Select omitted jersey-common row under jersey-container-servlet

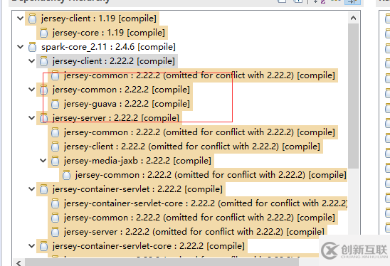(193, 218)
